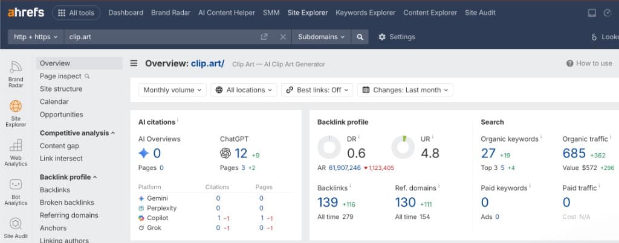Open Calendar in left menu

pyautogui.click(x=54, y=102)
